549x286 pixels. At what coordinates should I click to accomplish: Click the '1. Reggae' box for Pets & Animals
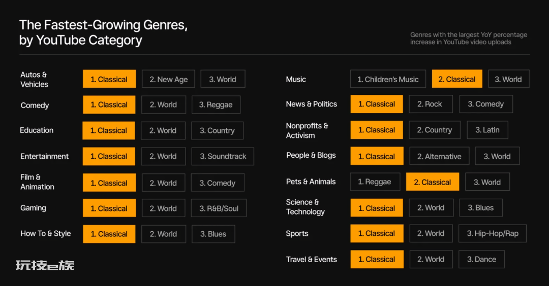[375, 182]
